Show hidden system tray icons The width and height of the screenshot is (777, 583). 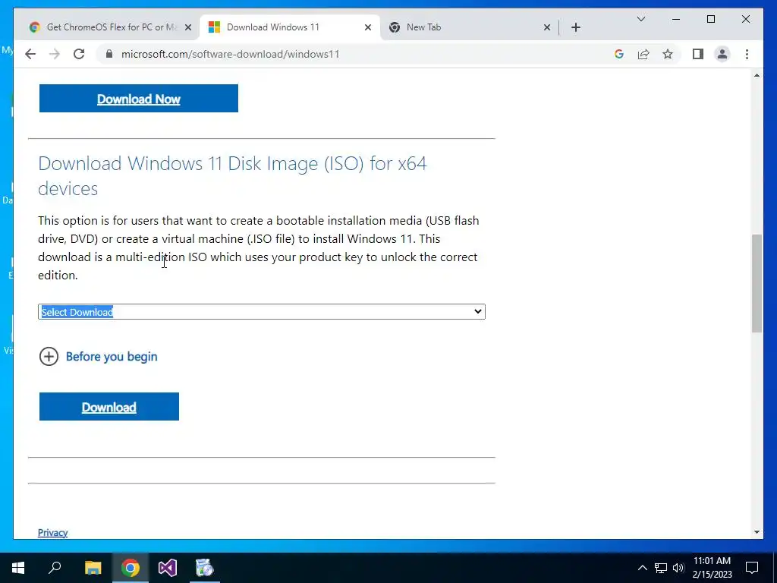642,568
